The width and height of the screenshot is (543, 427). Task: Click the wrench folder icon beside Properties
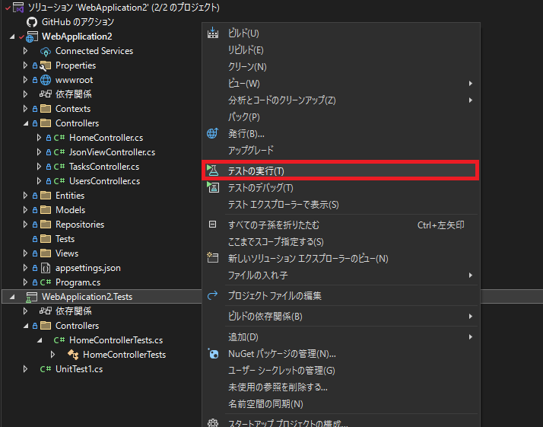click(46, 65)
